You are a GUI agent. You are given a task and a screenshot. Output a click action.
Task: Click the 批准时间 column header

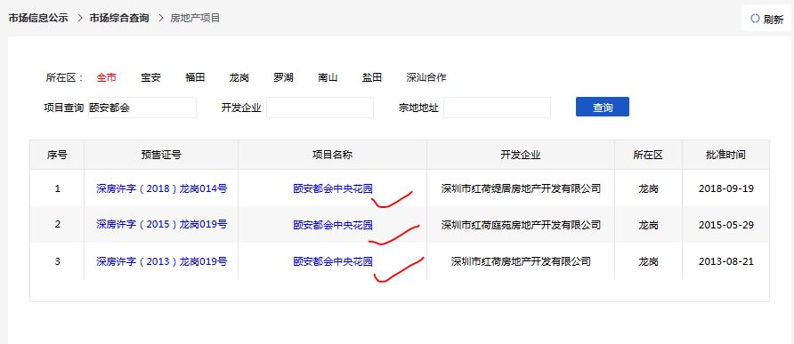point(725,155)
